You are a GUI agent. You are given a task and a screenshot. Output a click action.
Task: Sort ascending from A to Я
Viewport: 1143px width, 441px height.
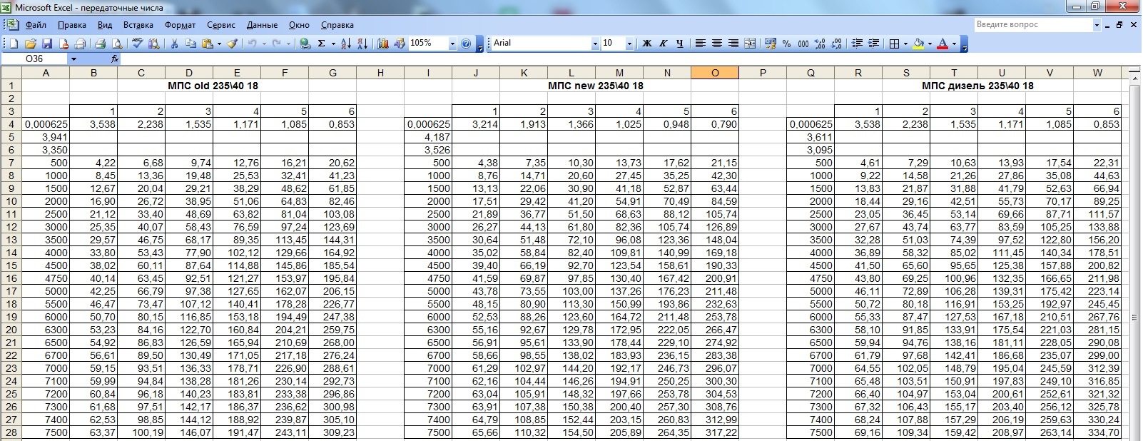point(346,44)
